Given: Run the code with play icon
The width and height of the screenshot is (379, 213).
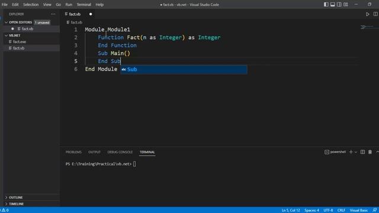Looking at the screenshot, I should (x=367, y=14).
